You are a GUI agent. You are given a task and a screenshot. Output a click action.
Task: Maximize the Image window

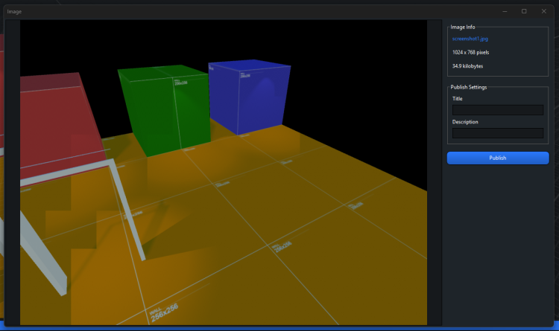coord(524,11)
